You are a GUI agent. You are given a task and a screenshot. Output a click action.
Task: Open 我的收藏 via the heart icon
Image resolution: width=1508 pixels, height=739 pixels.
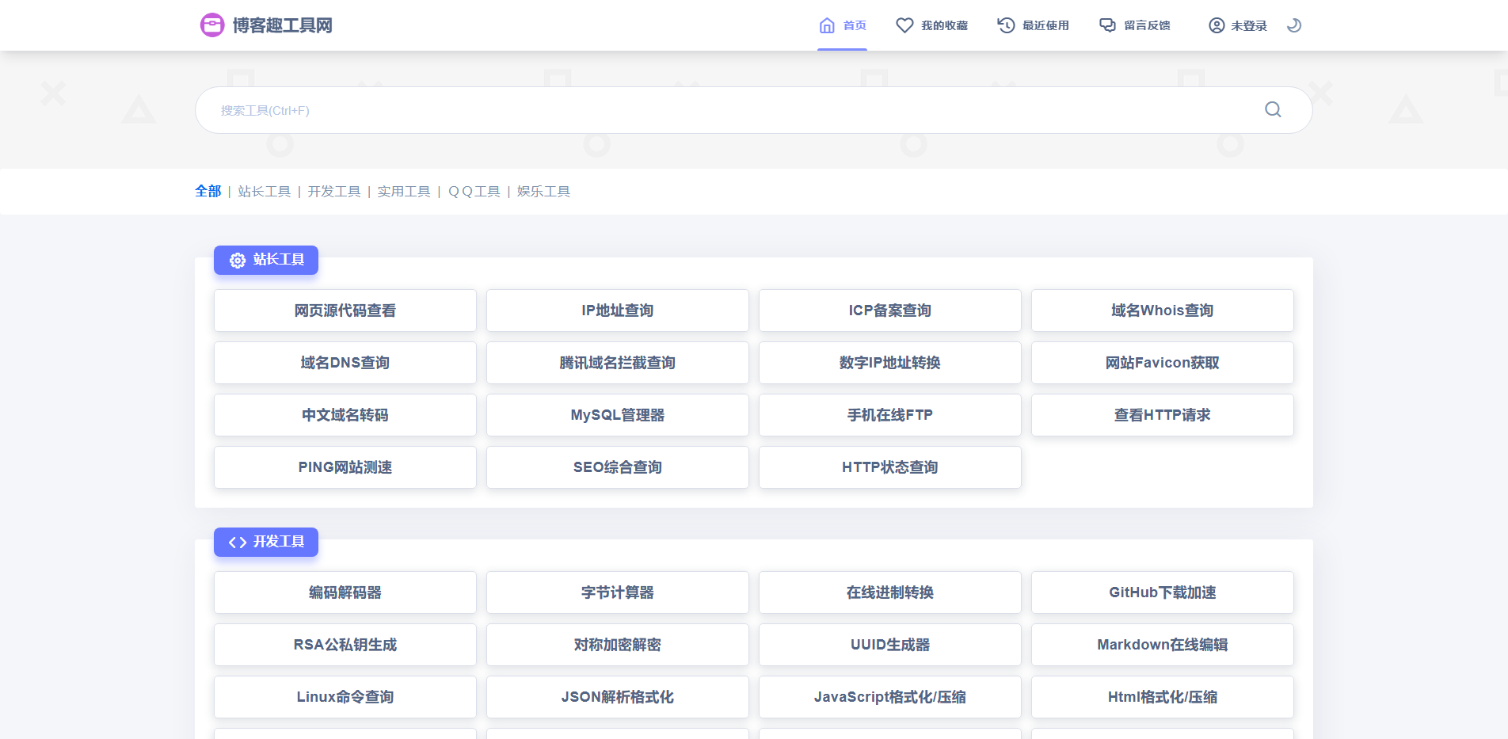click(904, 25)
